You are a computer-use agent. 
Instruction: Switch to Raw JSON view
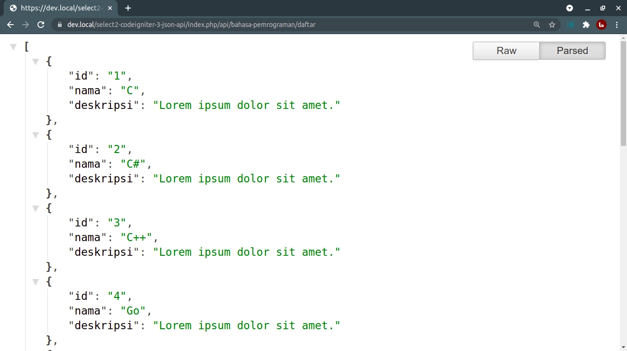click(x=506, y=51)
